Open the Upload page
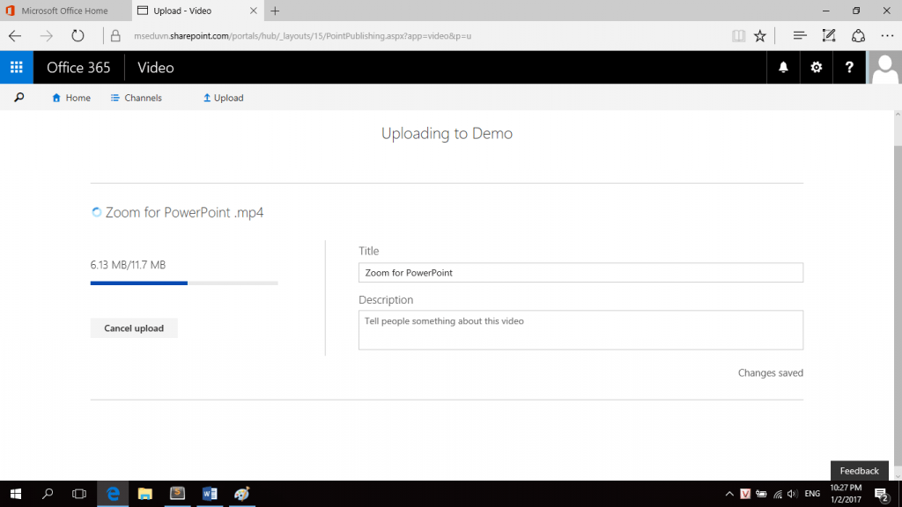902x507 pixels. click(223, 98)
